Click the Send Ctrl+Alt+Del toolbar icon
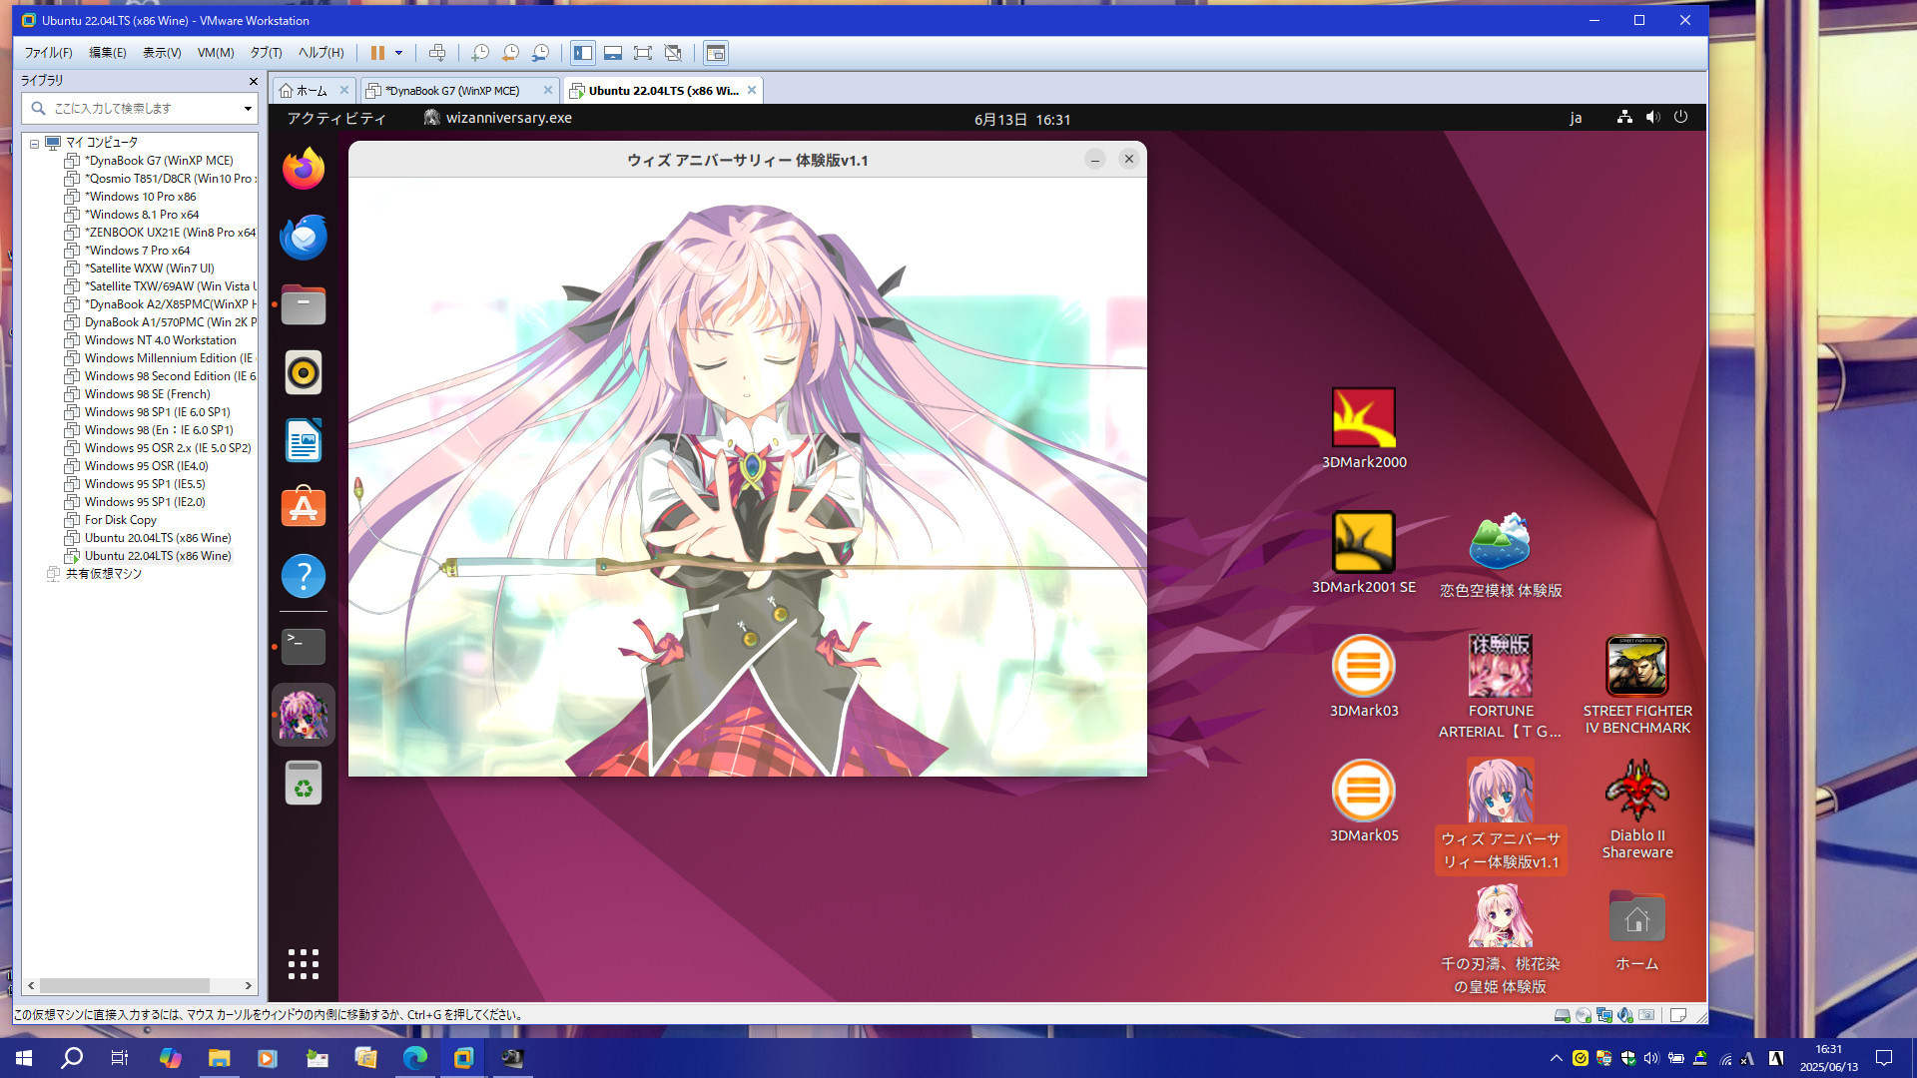The width and height of the screenshot is (1917, 1078). [x=437, y=53]
